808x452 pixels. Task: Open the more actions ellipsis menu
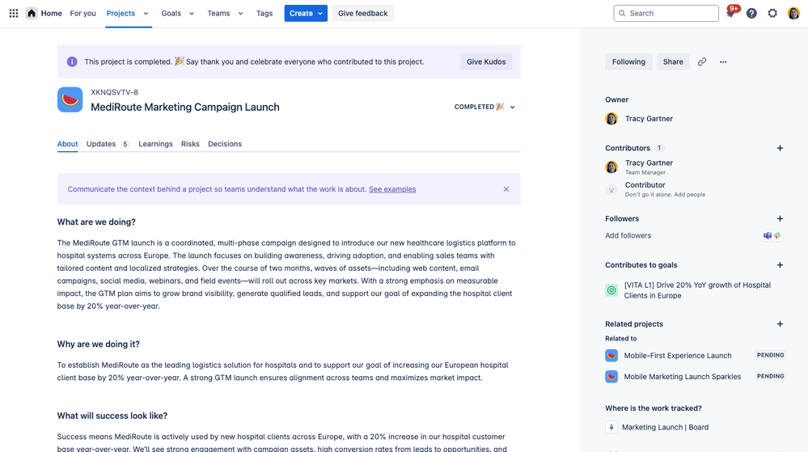(x=723, y=61)
